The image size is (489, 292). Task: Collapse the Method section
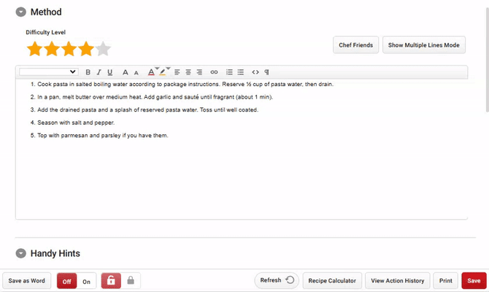coord(20,12)
